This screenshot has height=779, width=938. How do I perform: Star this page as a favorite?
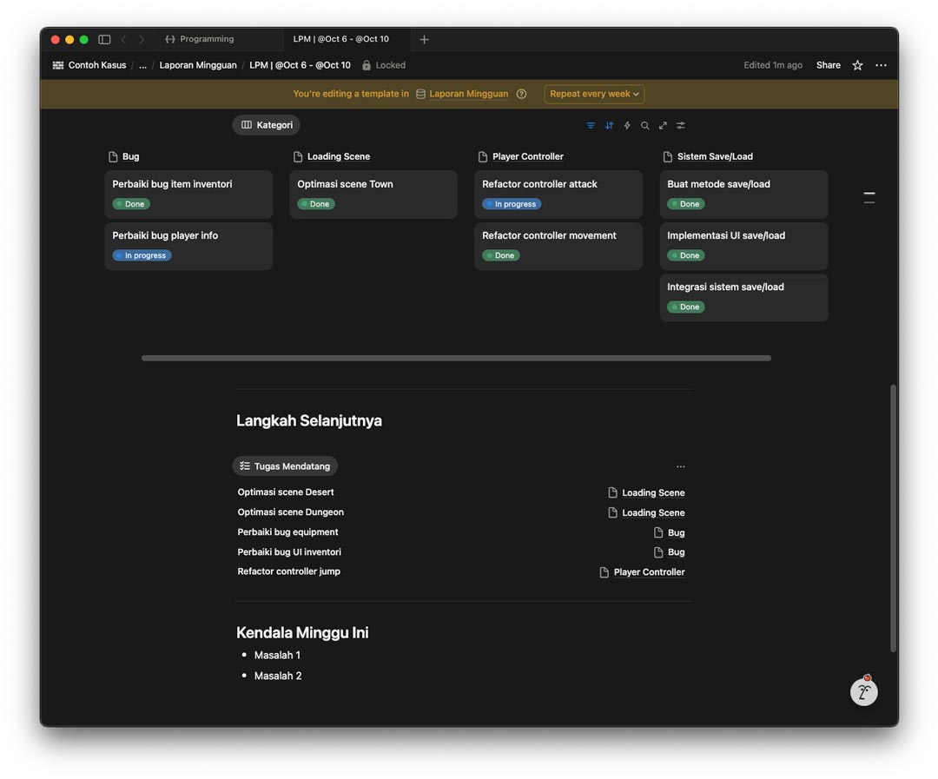(857, 65)
